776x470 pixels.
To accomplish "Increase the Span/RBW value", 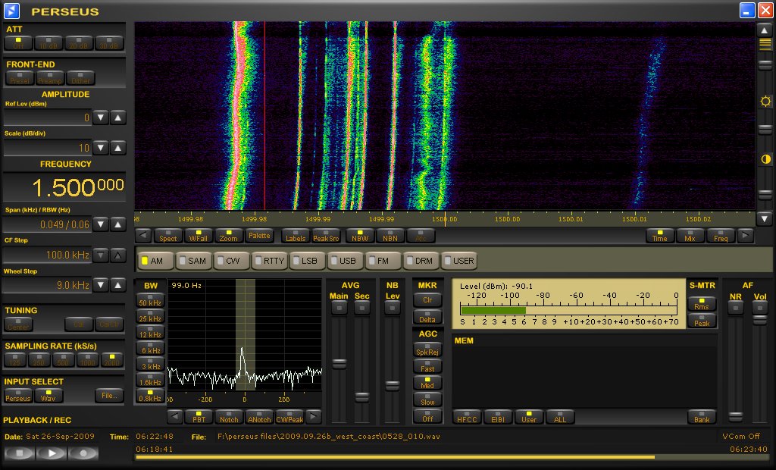I will [117, 224].
